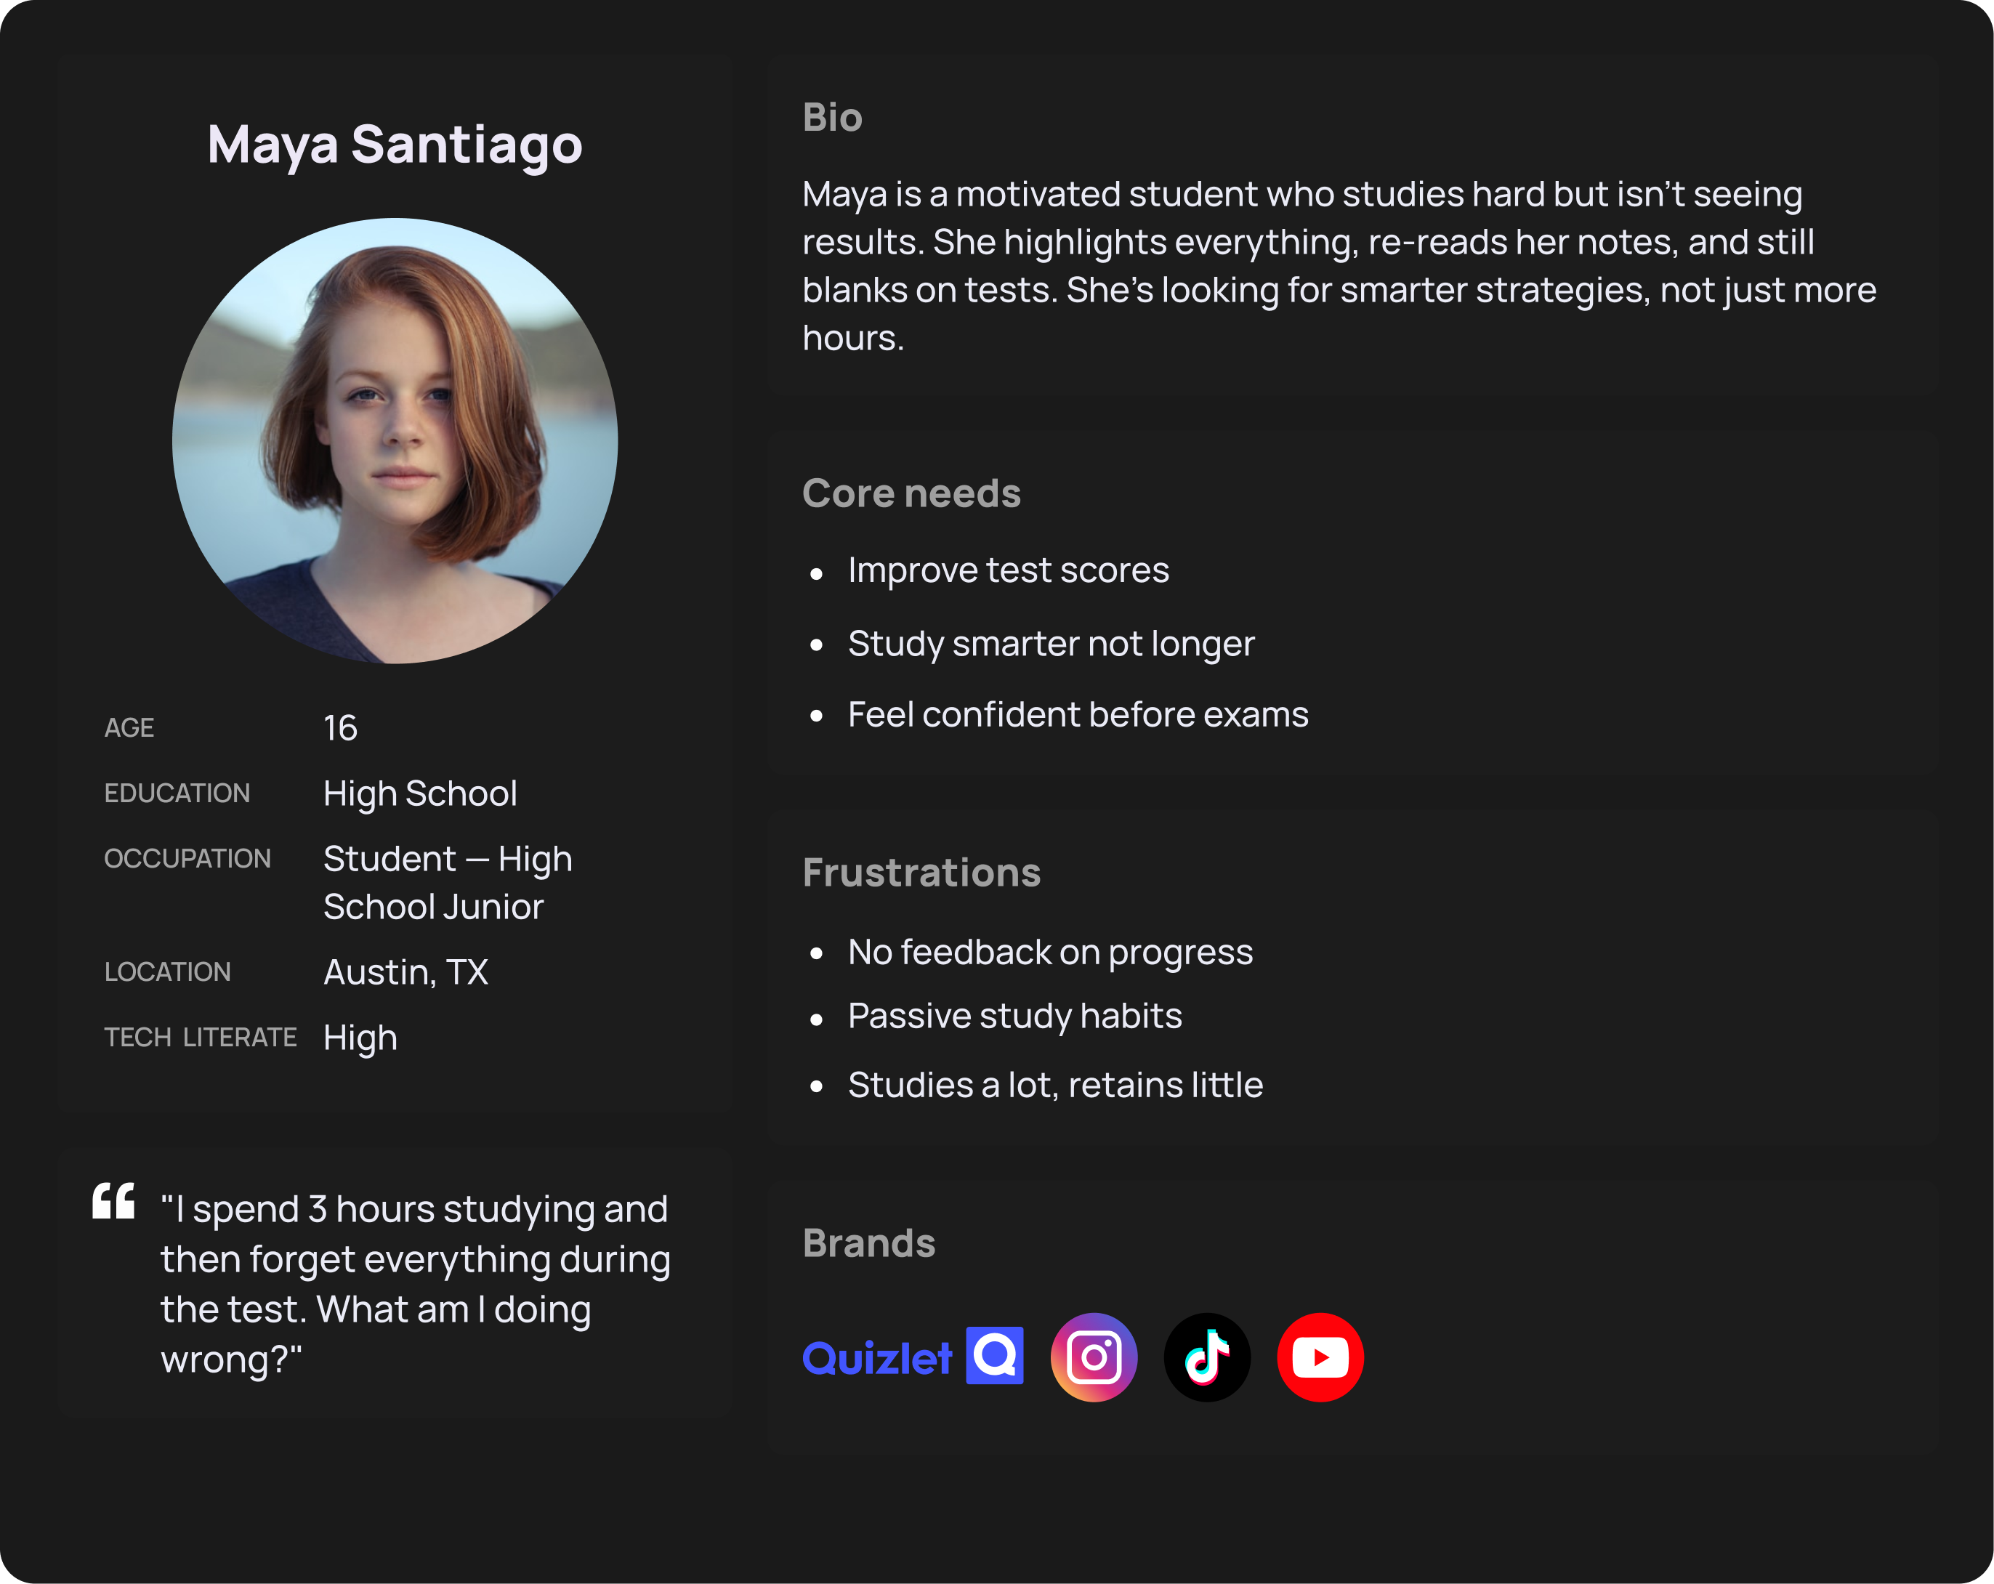Select the Maya Santiago name heading
The image size is (1994, 1584).
click(x=395, y=145)
